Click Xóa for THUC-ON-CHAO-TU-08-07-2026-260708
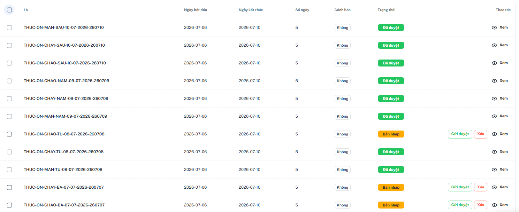The image size is (519, 212). [x=481, y=134]
